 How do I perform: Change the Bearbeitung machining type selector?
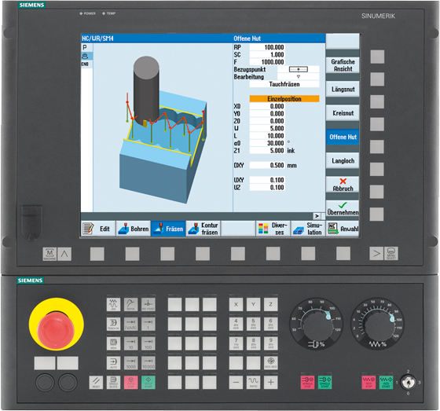(x=299, y=76)
